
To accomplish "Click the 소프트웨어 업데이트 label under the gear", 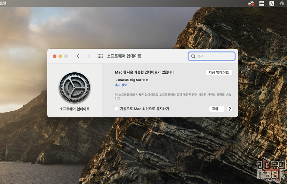I will pos(75,109).
